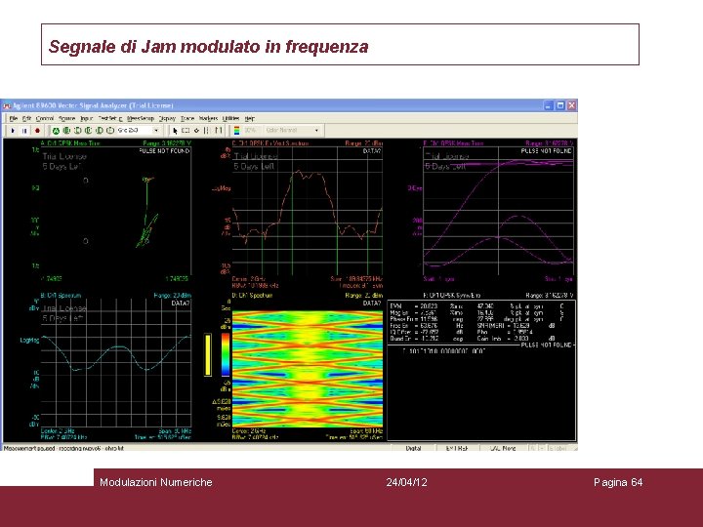The width and height of the screenshot is (703, 527).
Task: Close the Vector Signal Analyzer window
Action: point(571,105)
